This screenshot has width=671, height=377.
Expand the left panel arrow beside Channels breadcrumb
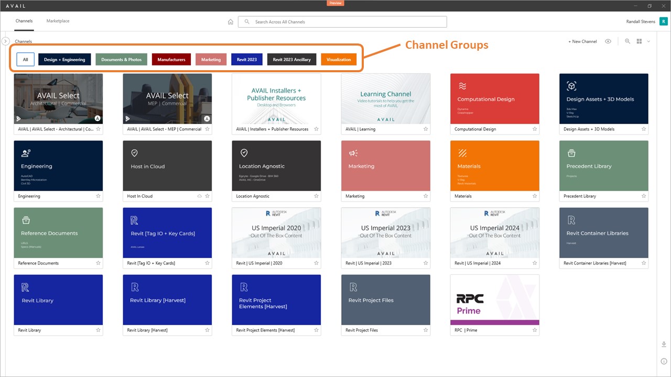[x=5, y=41]
